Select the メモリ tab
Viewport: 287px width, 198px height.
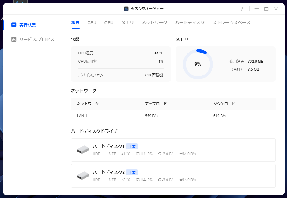click(x=127, y=23)
